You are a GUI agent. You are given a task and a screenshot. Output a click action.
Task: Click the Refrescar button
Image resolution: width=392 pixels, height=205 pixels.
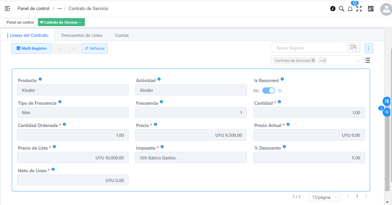tap(95, 48)
